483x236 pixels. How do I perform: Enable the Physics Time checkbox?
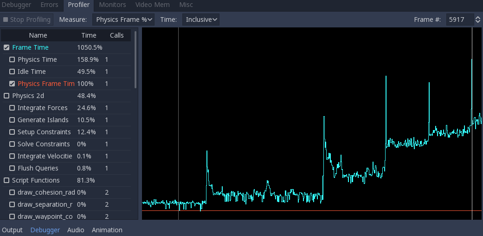pyautogui.click(x=12, y=59)
